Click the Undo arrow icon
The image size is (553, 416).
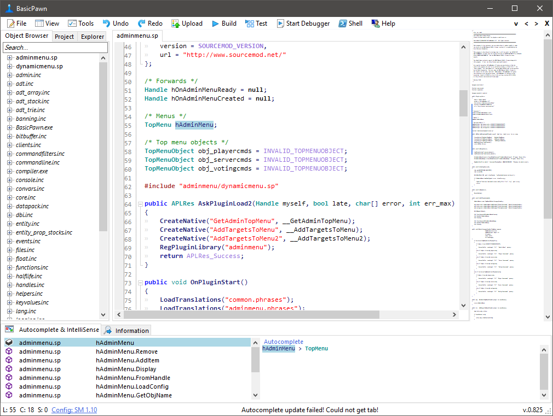coord(106,24)
